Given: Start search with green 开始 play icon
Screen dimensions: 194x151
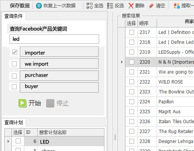Looking at the screenshot, I should click(22, 103).
